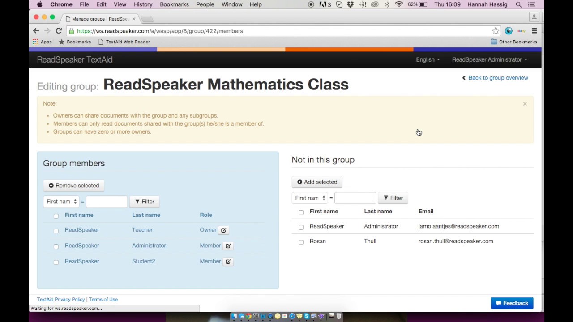
Task: Click filter text field in Group members
Action: (x=107, y=202)
